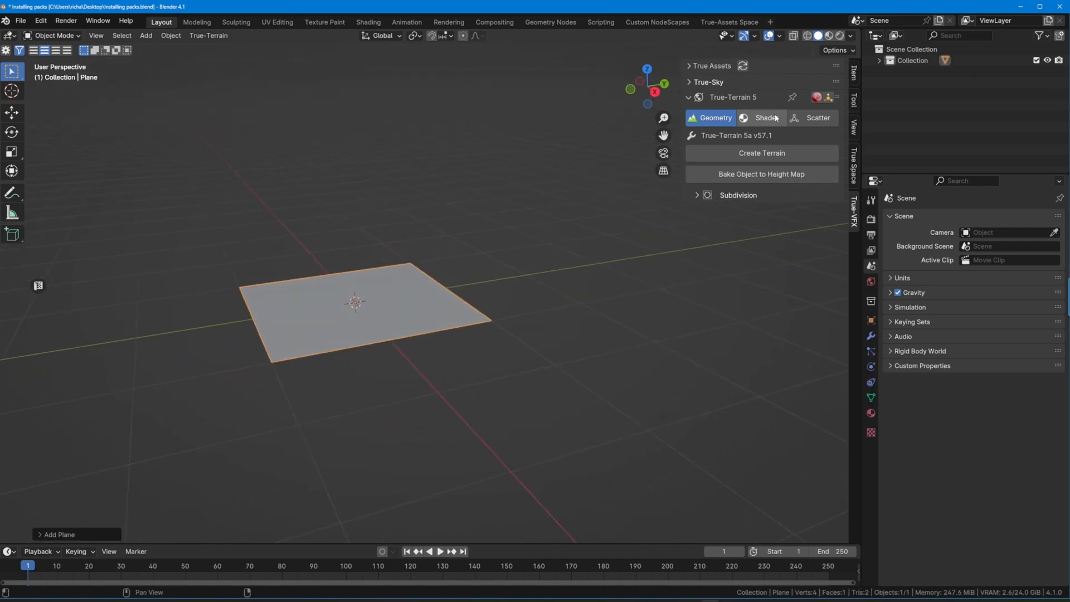Click the Add Cube tool icon

(x=12, y=234)
